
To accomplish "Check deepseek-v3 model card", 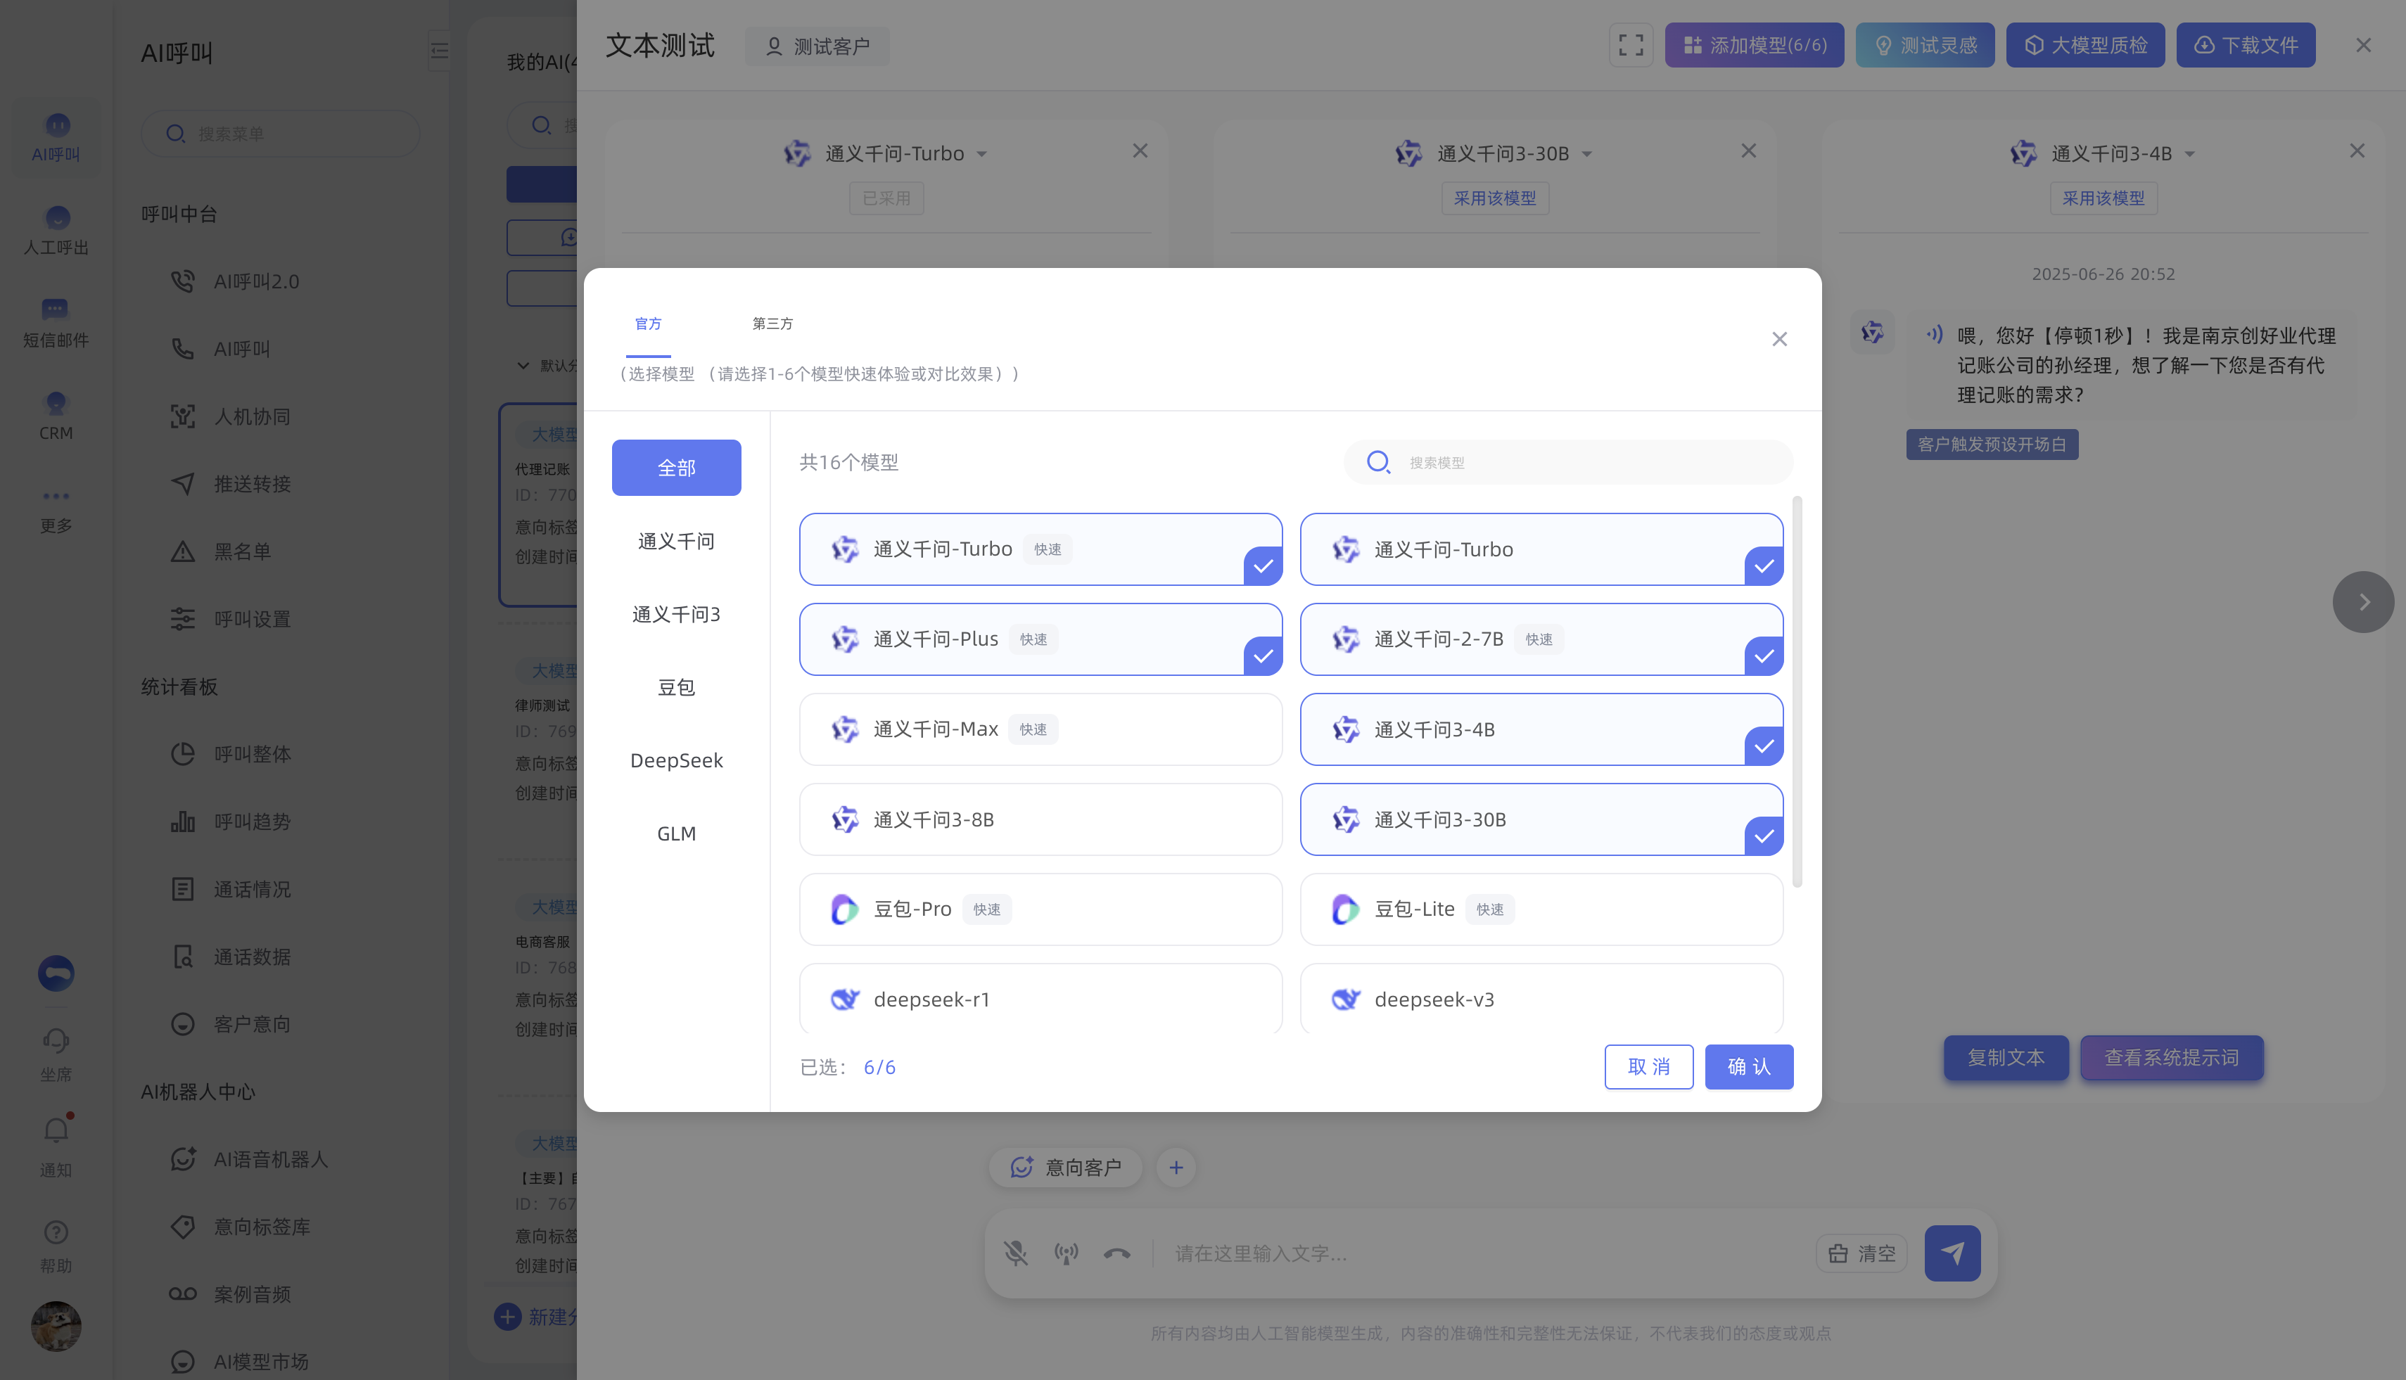I will point(1541,998).
